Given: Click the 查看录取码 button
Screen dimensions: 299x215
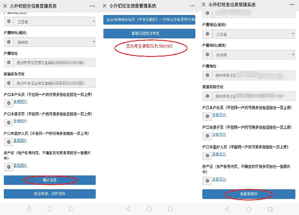Looking at the screenshot, I should pyautogui.click(x=249, y=194).
